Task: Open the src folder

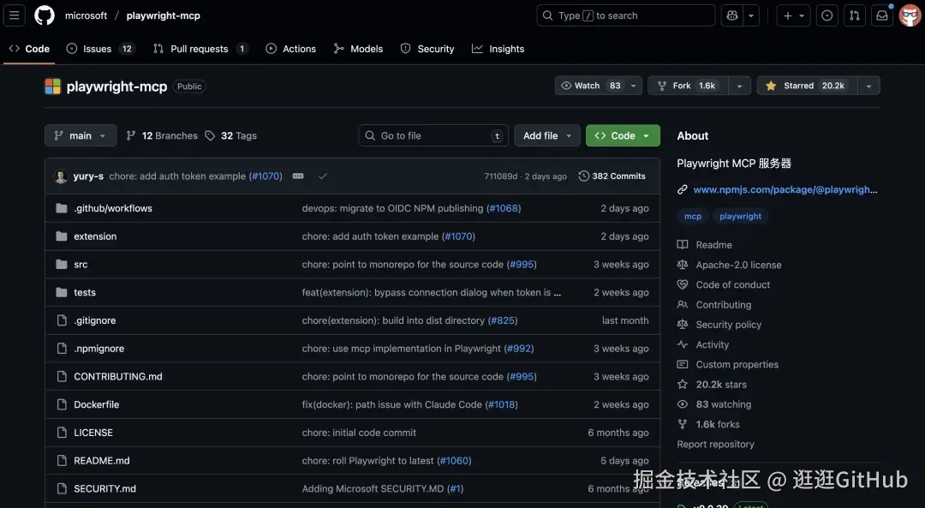Action: click(x=81, y=265)
